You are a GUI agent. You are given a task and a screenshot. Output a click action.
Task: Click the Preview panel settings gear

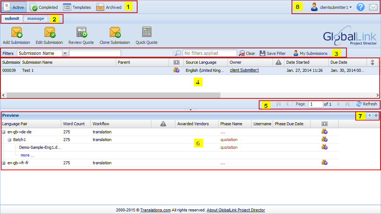coord(376,115)
